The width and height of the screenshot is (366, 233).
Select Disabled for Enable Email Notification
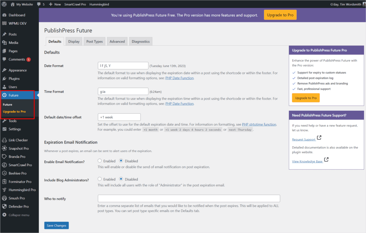(121, 161)
